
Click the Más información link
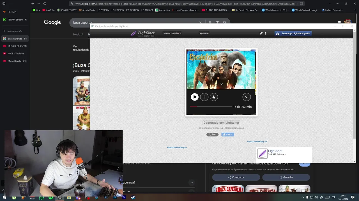pyautogui.click(x=285, y=169)
